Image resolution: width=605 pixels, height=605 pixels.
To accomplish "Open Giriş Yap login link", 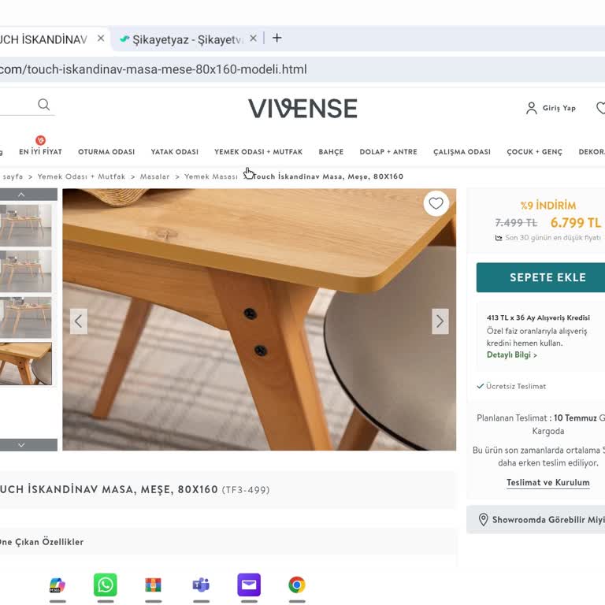I will (x=559, y=108).
